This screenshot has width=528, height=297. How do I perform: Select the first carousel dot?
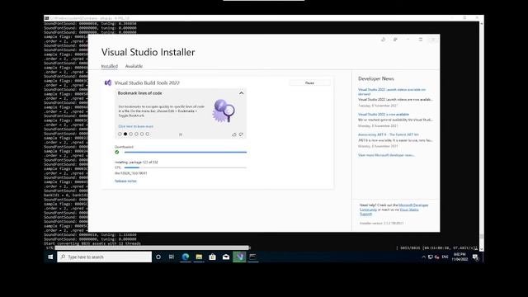[120, 134]
